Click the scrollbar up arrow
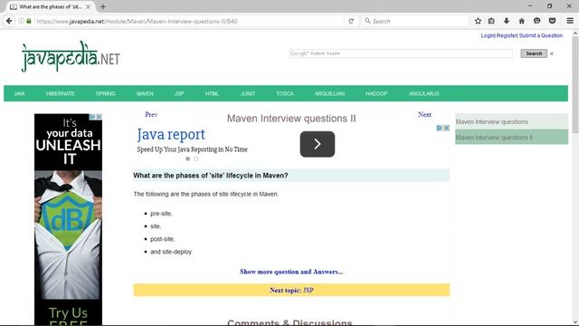Image resolution: width=579 pixels, height=326 pixels. (575, 34)
